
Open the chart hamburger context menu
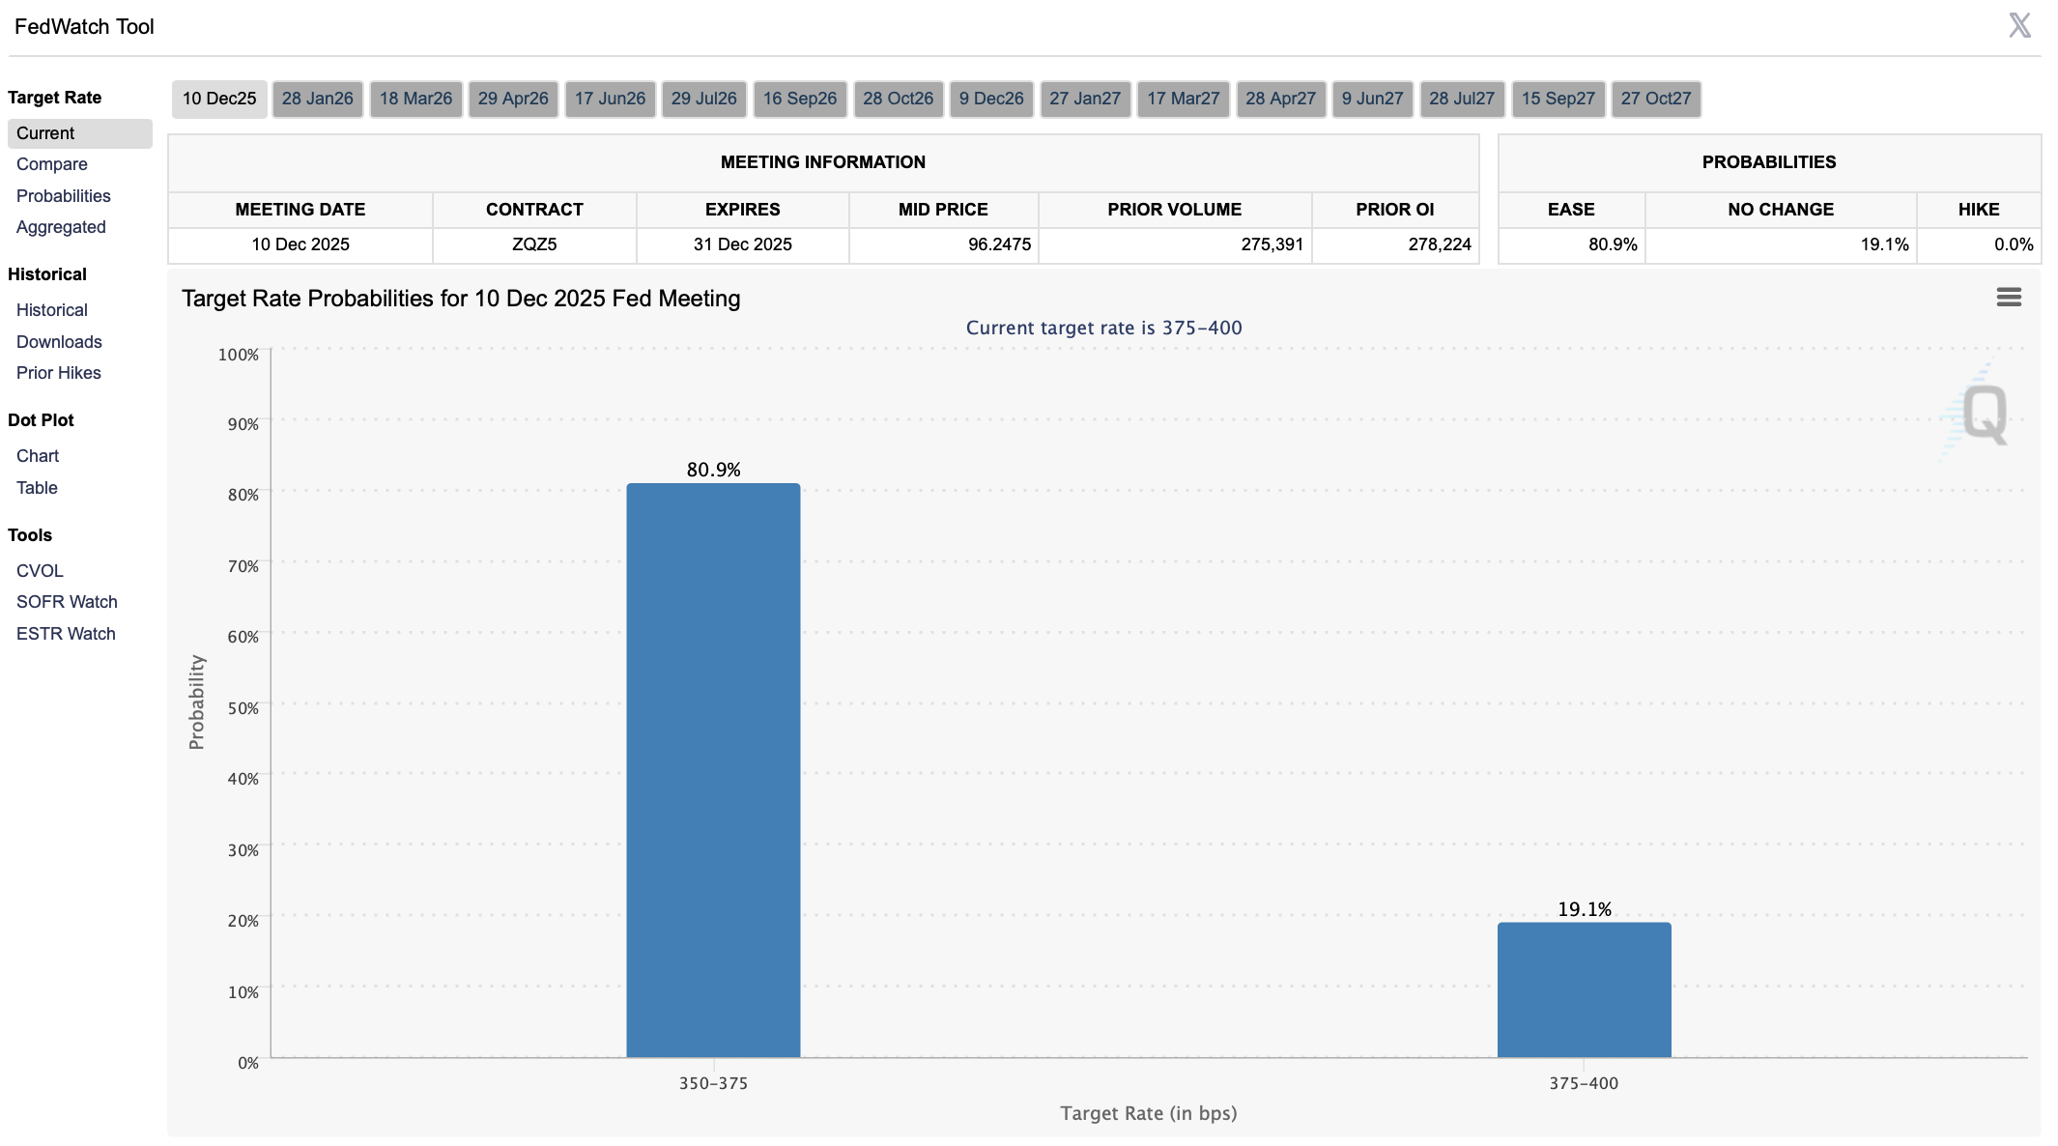point(2008,298)
